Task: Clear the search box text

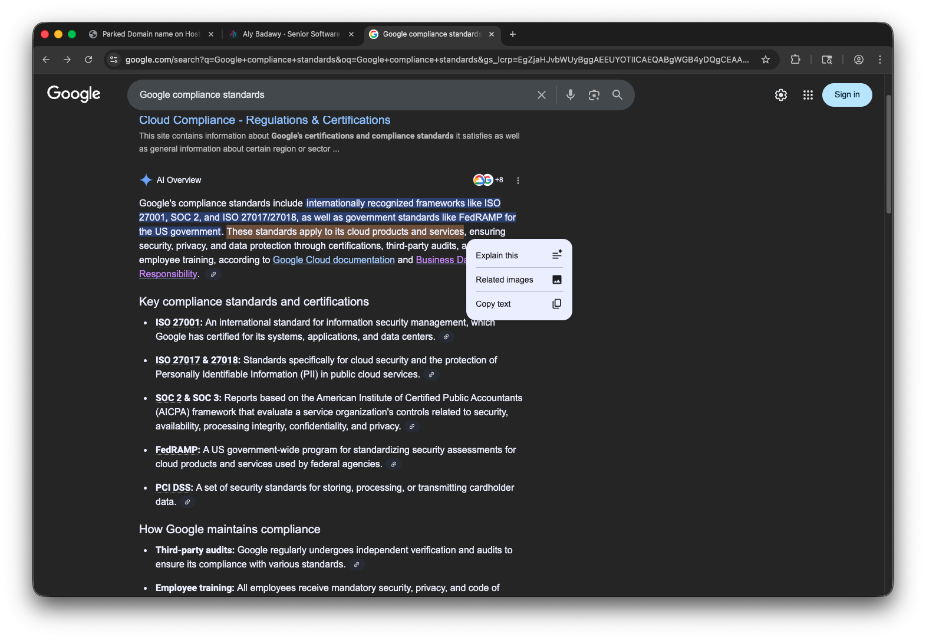Action: (541, 95)
